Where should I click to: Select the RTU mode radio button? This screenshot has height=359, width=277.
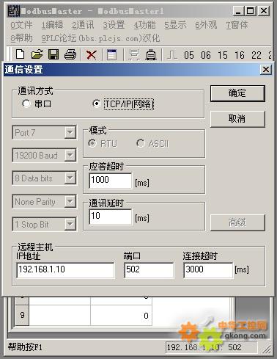(92, 143)
